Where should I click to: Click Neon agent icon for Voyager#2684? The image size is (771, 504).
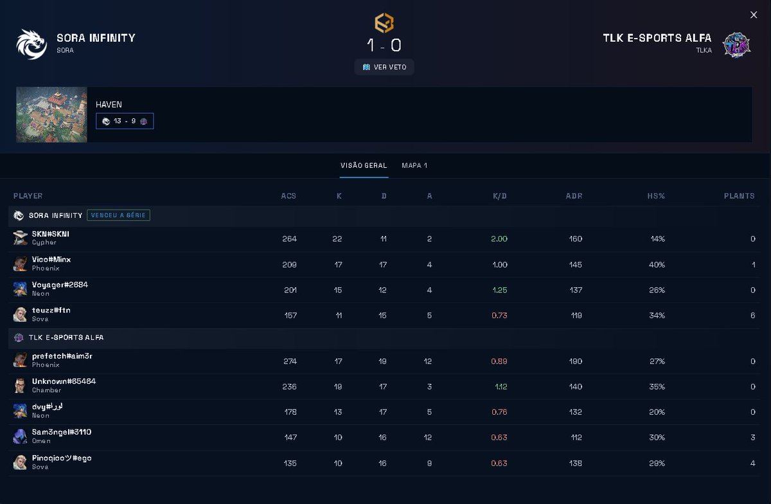coord(21,289)
